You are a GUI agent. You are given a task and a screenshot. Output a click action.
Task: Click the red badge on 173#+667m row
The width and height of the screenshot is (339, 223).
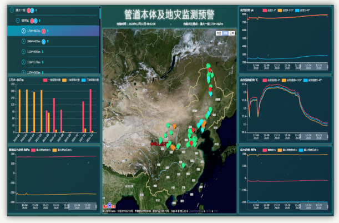pos(43,31)
